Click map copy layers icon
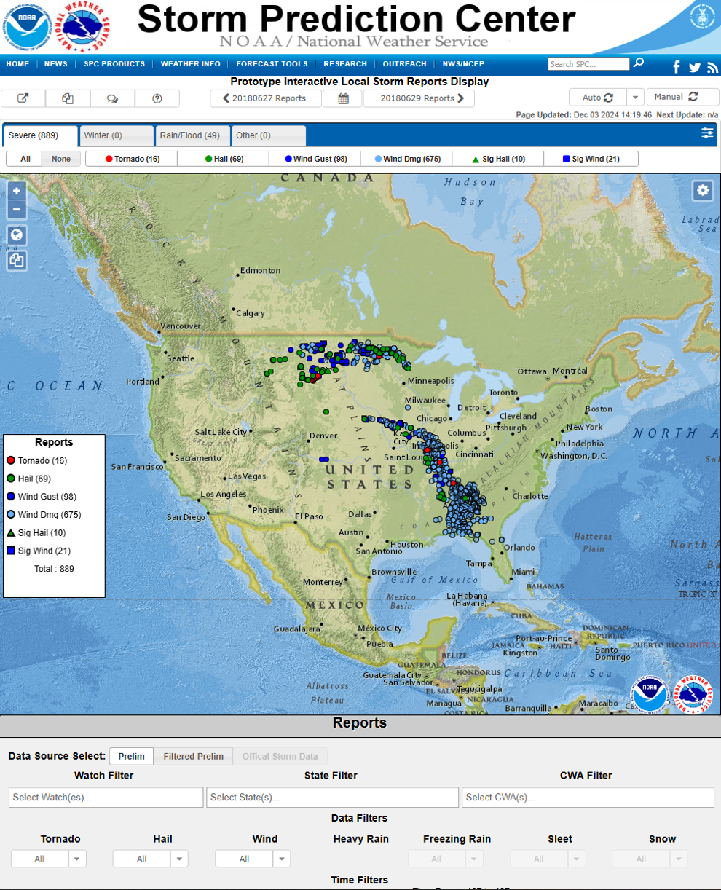The height and width of the screenshot is (890, 721). tap(17, 260)
